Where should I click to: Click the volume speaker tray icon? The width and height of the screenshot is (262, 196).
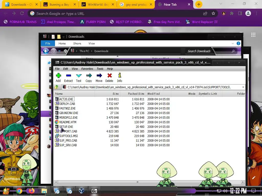pyautogui.click(x=225, y=191)
